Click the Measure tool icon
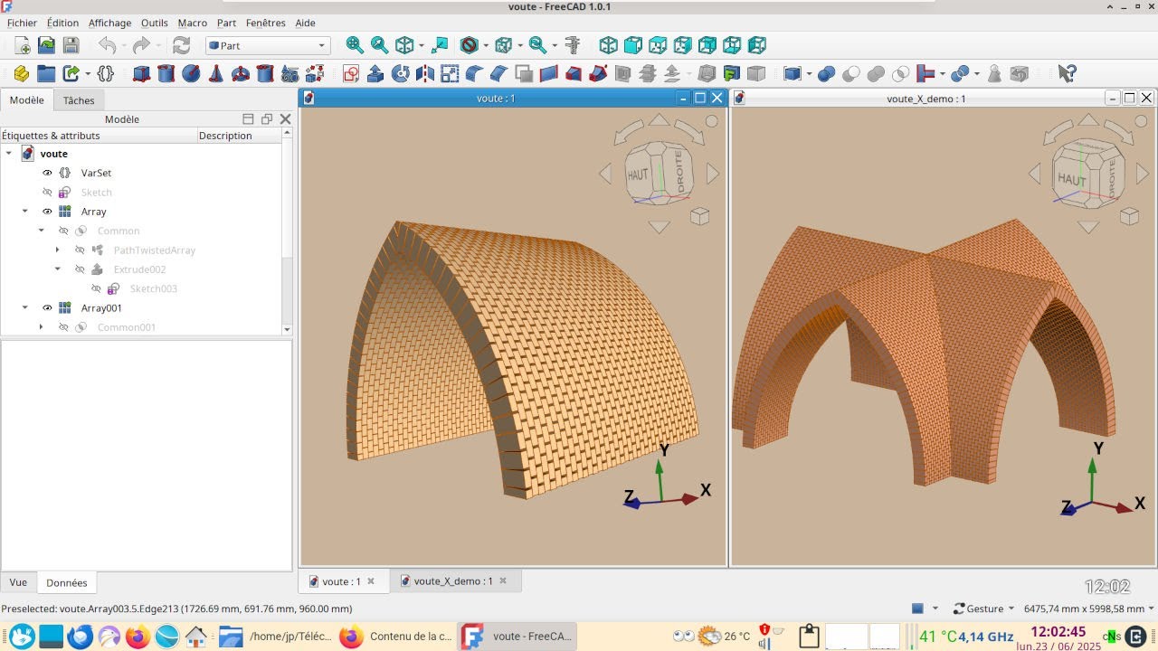 [x=572, y=45]
